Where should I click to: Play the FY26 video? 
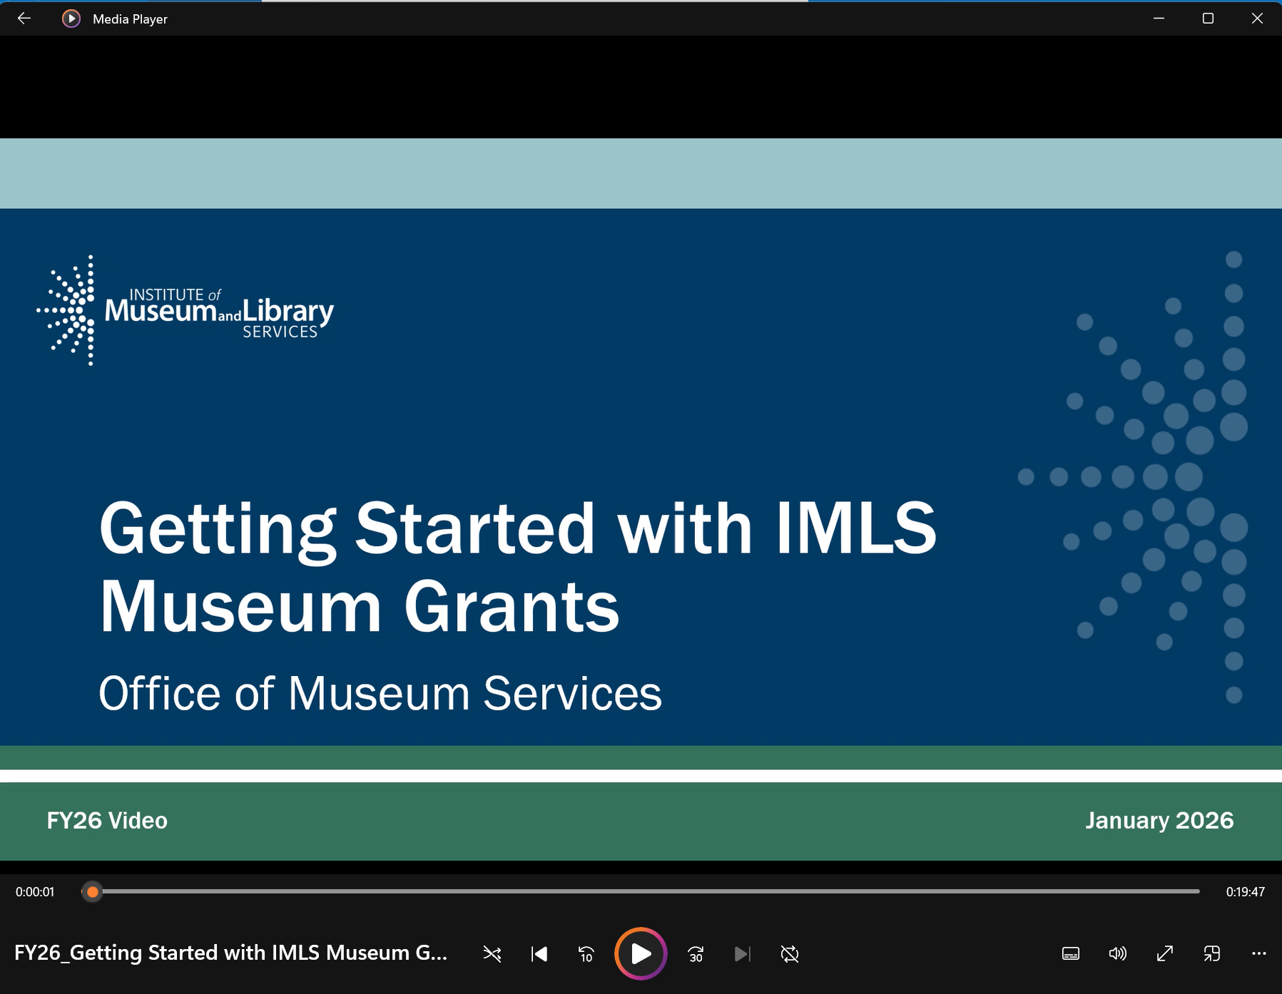click(640, 953)
